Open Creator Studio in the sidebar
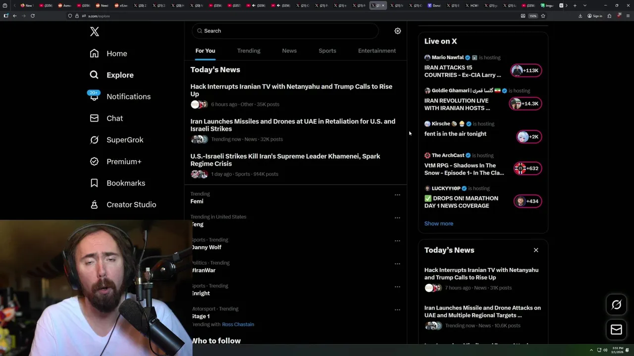The height and width of the screenshot is (356, 634). [123, 205]
